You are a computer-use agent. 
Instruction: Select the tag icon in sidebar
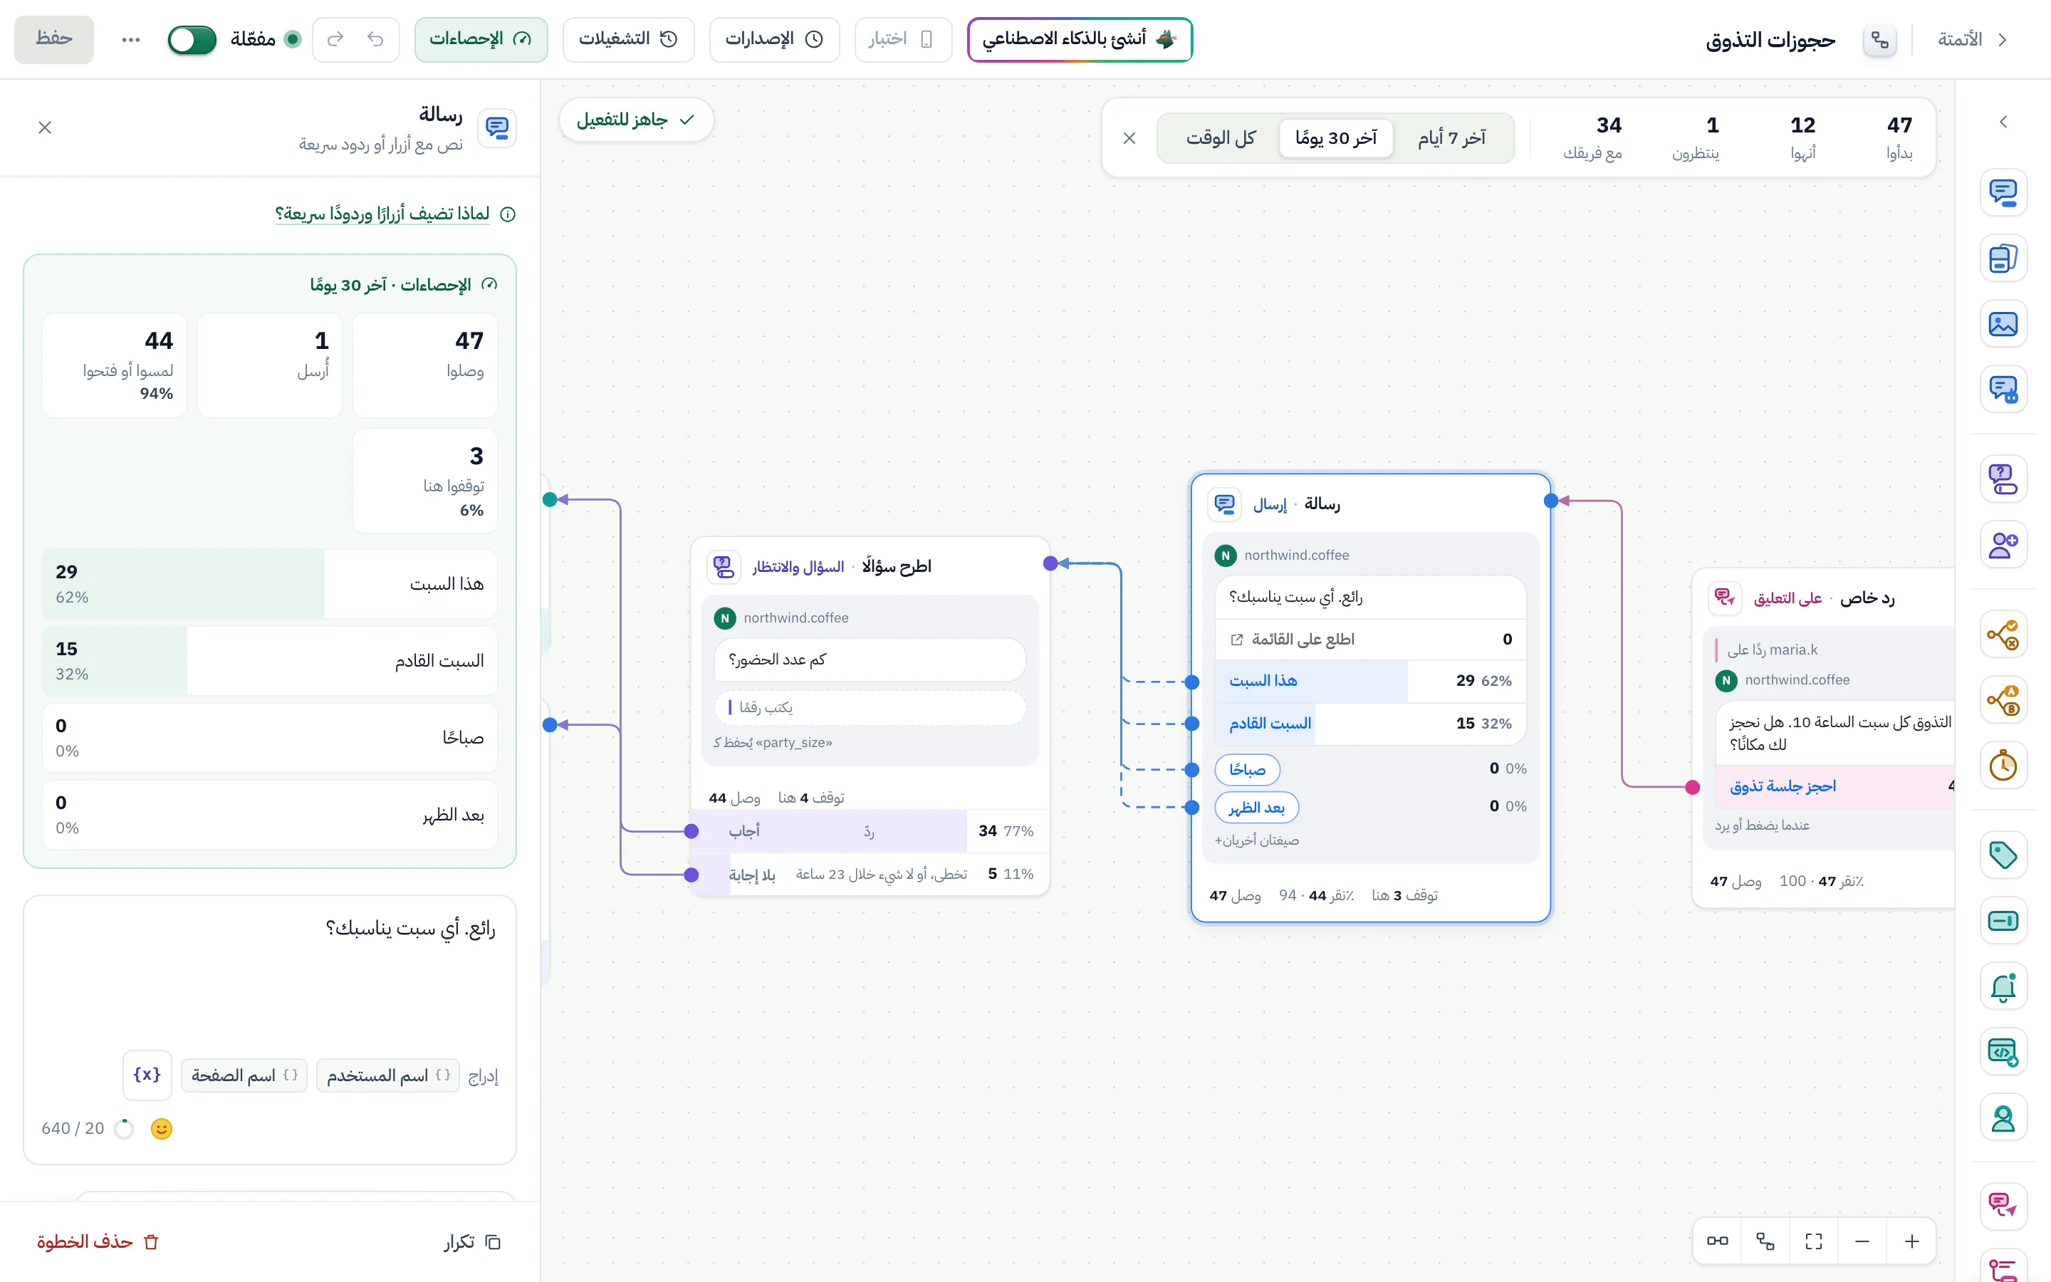coord(2003,855)
